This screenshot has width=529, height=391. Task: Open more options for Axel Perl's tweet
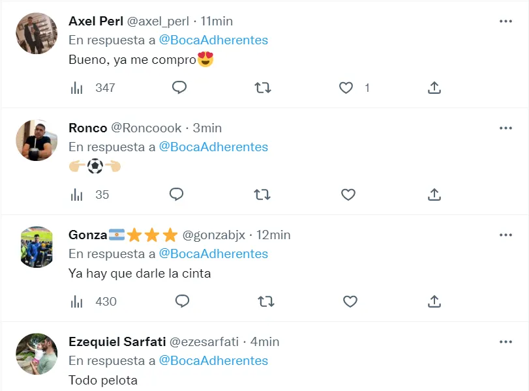[x=506, y=21]
